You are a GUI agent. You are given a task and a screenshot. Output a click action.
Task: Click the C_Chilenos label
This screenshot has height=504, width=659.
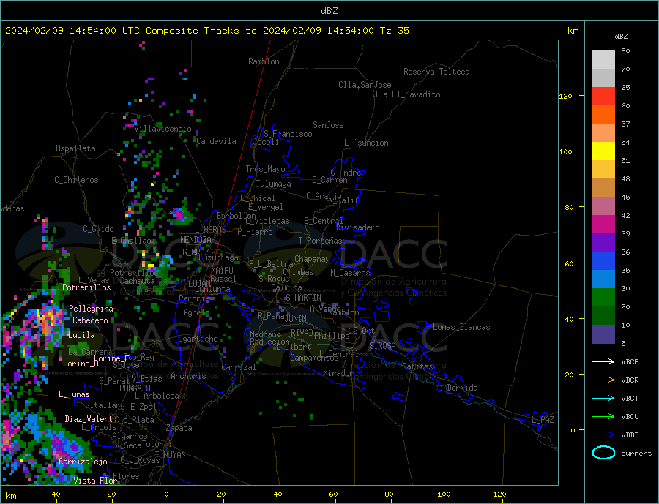click(76, 180)
